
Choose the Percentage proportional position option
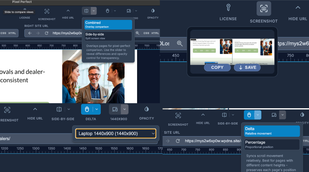click(x=272, y=144)
